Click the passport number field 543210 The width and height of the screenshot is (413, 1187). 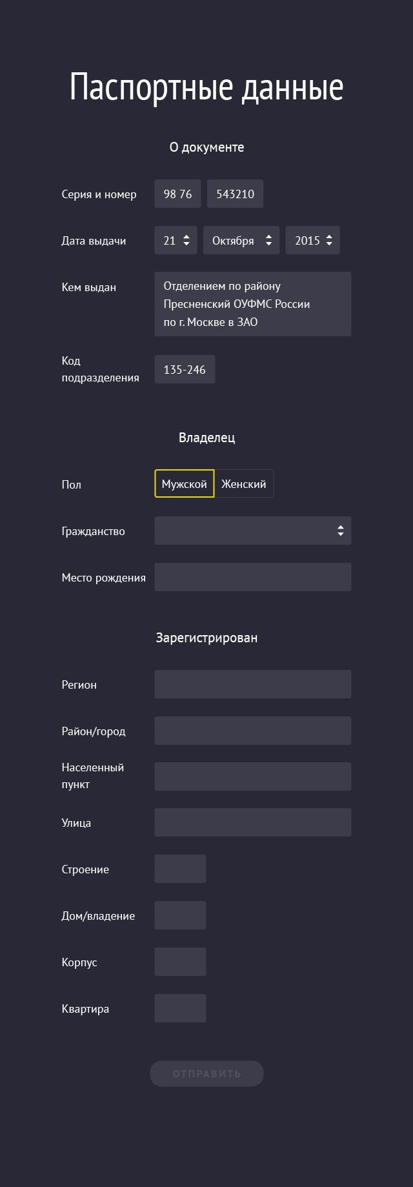click(x=235, y=194)
